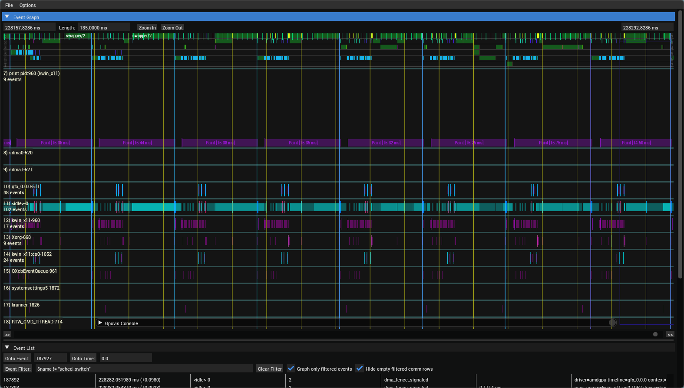Click the Zoom In button
This screenshot has height=388, width=684.
147,28
